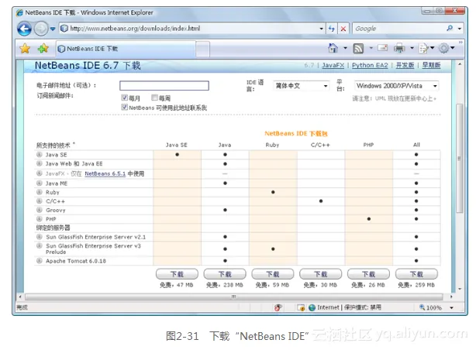Click the Home toolbar icon
Viewport: 476px width, 350px height.
point(333,48)
